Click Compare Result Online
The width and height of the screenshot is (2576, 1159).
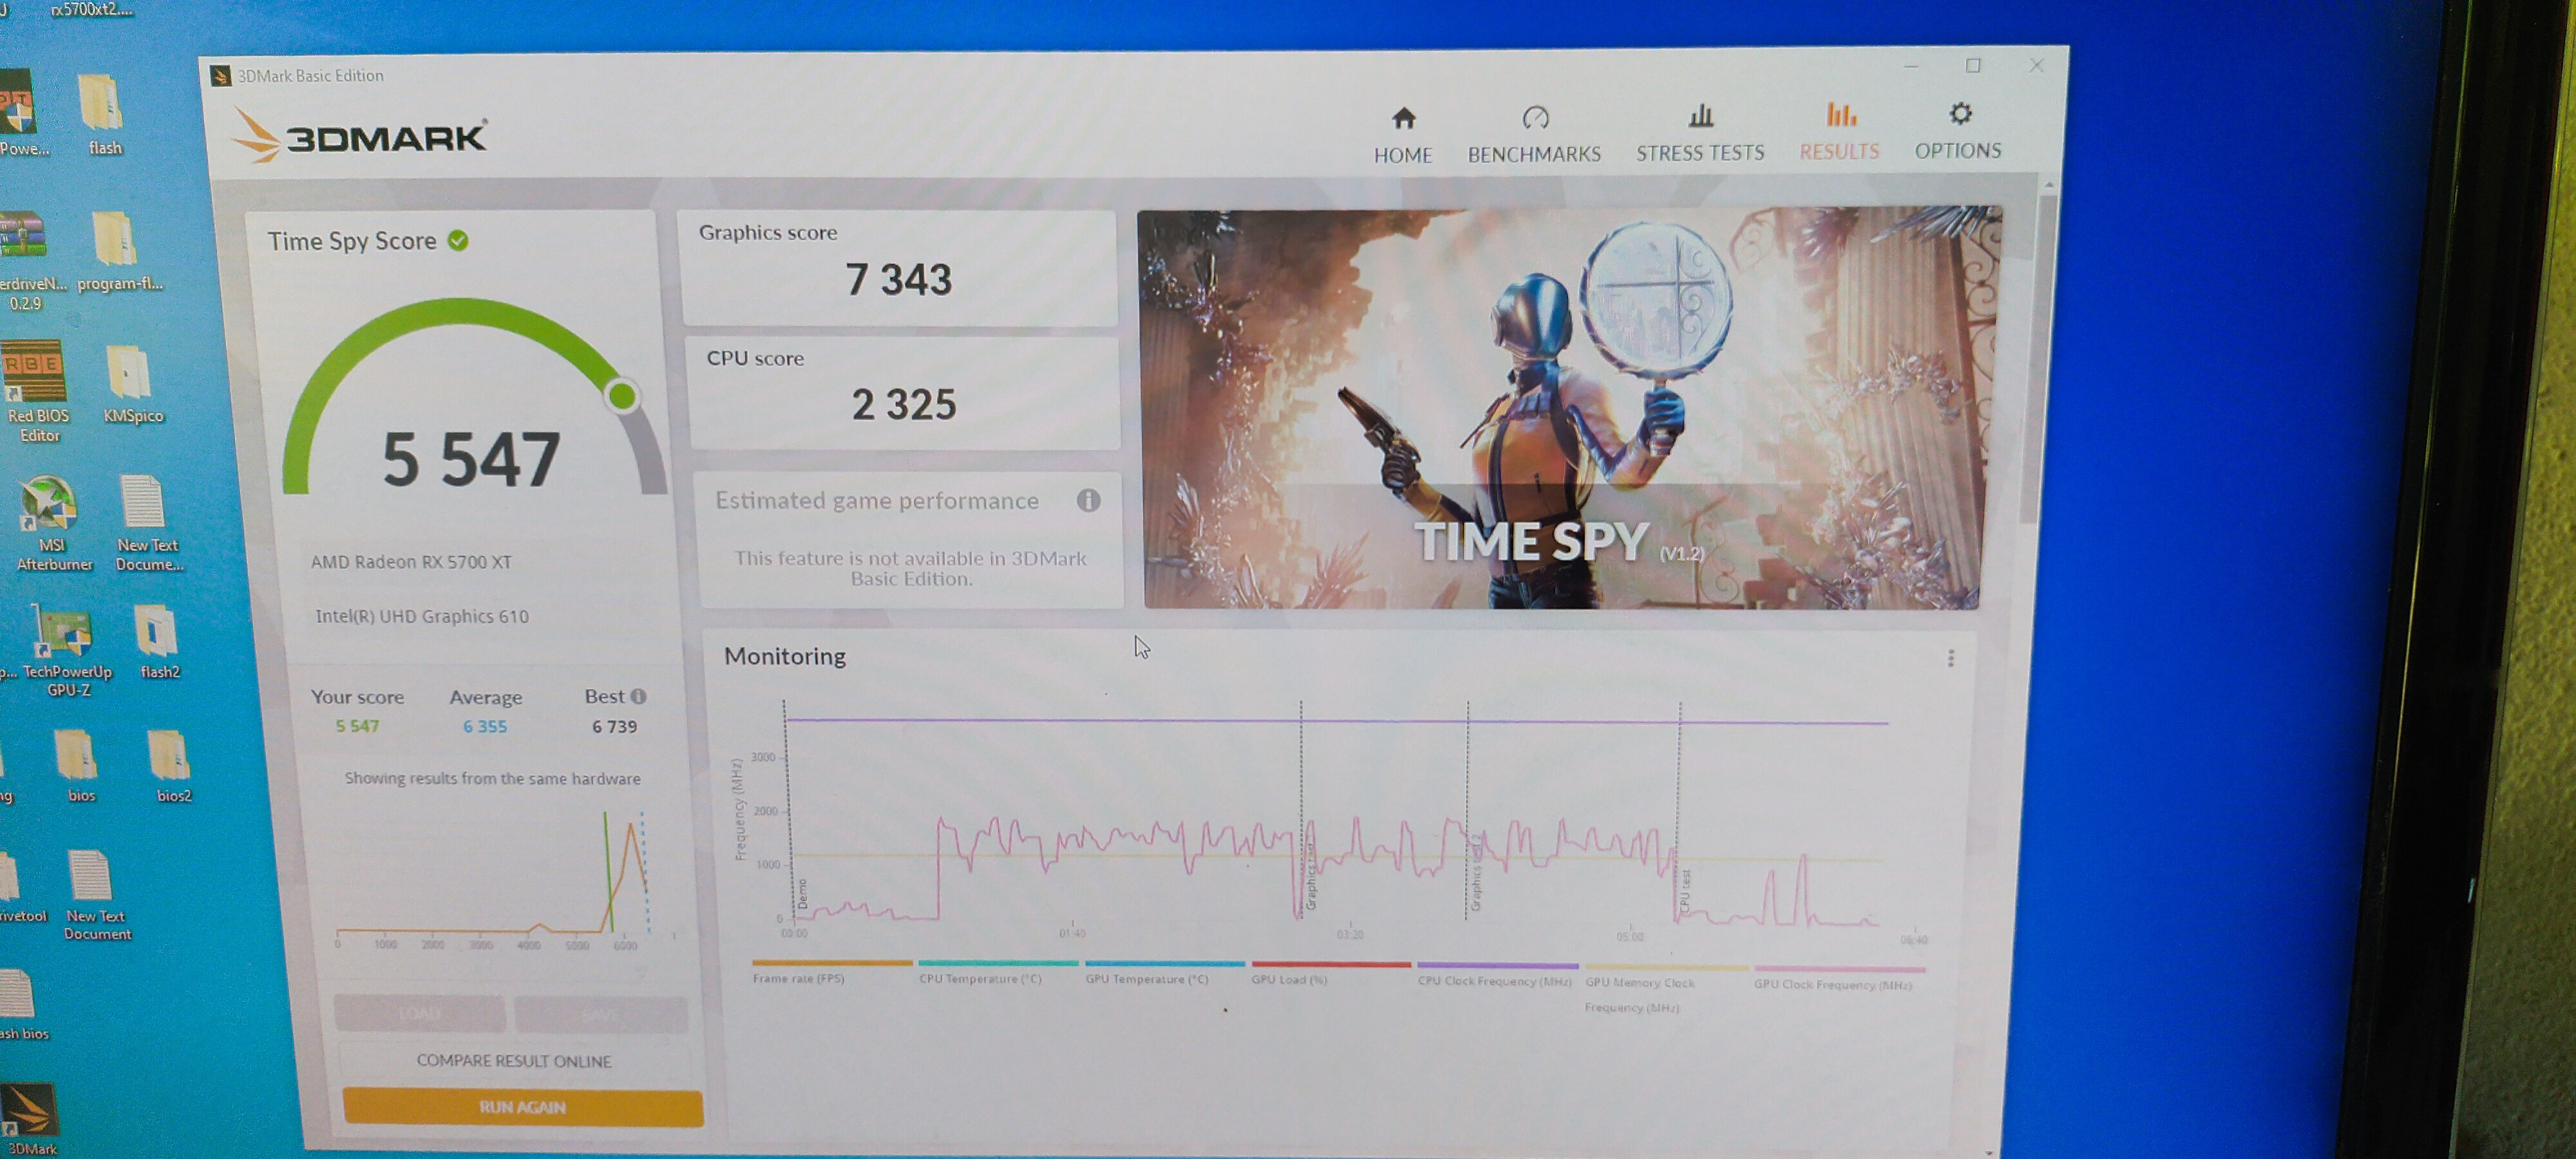(513, 1061)
